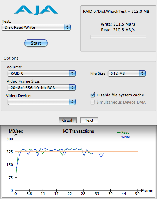Open the Test type dropdown
The height and width of the screenshot is (199, 157).
(x=36, y=27)
